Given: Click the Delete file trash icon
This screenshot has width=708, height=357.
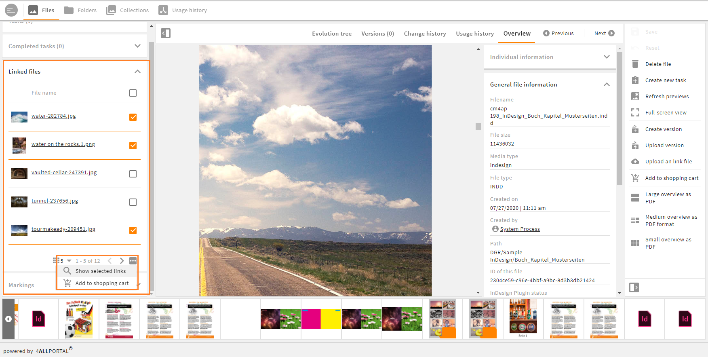Looking at the screenshot, I should (635, 64).
